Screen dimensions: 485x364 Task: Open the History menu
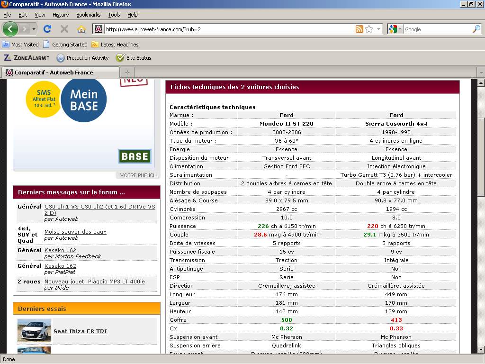point(61,15)
